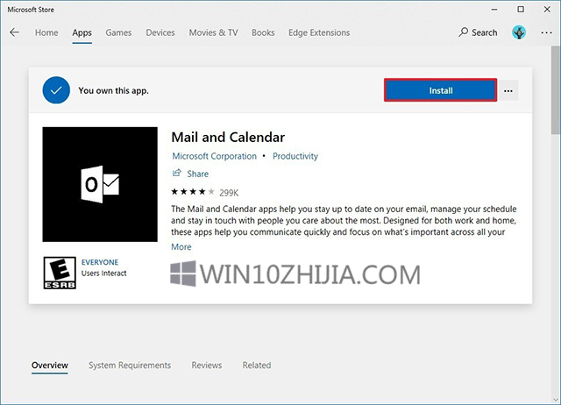The image size is (561, 405).
Task: Open the user account profile picture
Action: tap(518, 32)
